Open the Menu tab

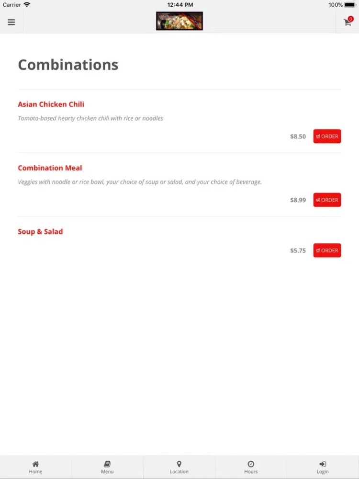(x=107, y=468)
